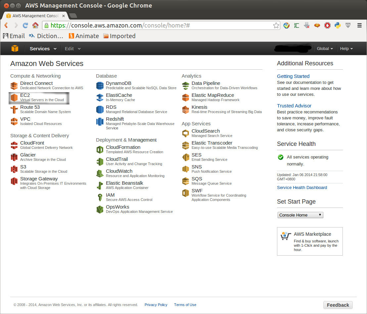Open the Service Health Dashboard link
This screenshot has height=314, width=367.
[x=302, y=188]
